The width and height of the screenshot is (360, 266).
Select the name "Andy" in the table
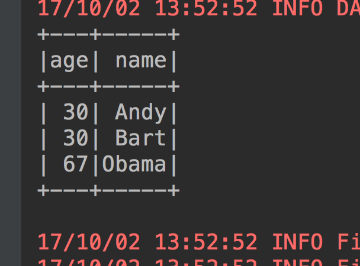coord(140,112)
